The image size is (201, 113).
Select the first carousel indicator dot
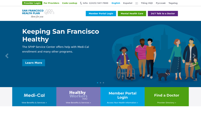[x=97, y=83]
